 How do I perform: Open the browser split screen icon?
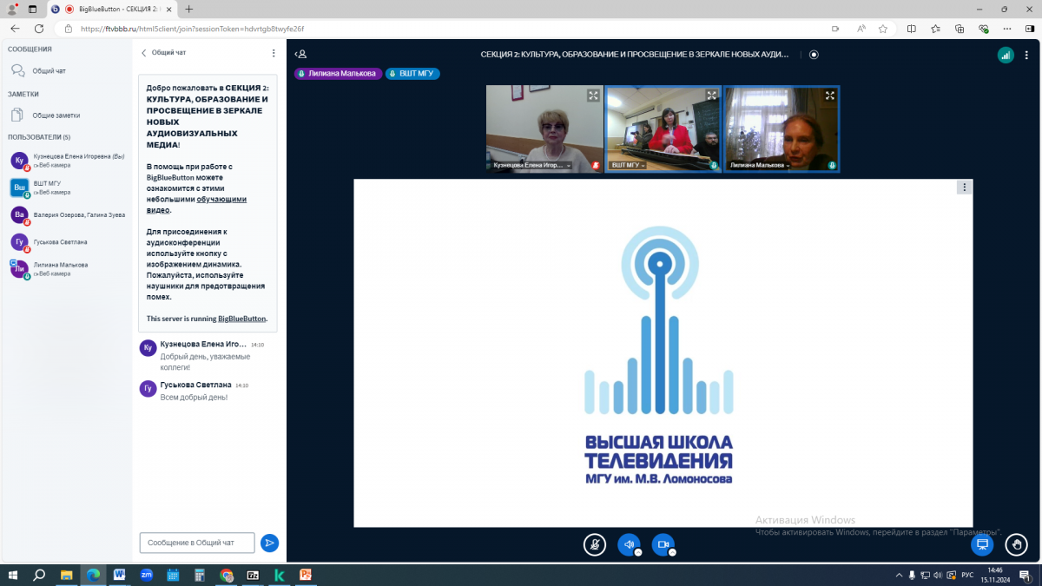point(911,28)
